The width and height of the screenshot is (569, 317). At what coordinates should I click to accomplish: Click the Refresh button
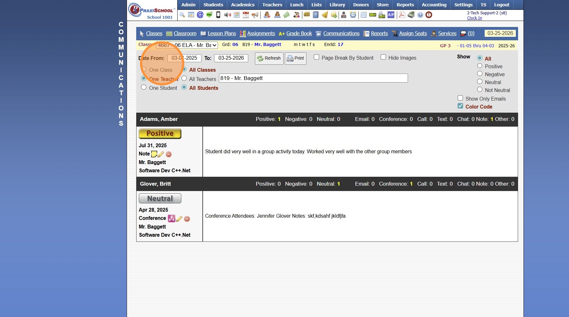coord(269,58)
